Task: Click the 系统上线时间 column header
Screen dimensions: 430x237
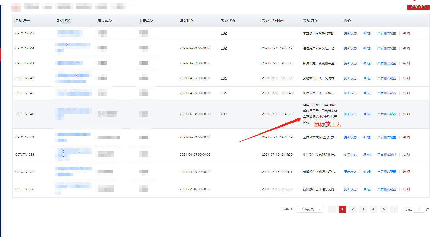Action: pos(273,21)
